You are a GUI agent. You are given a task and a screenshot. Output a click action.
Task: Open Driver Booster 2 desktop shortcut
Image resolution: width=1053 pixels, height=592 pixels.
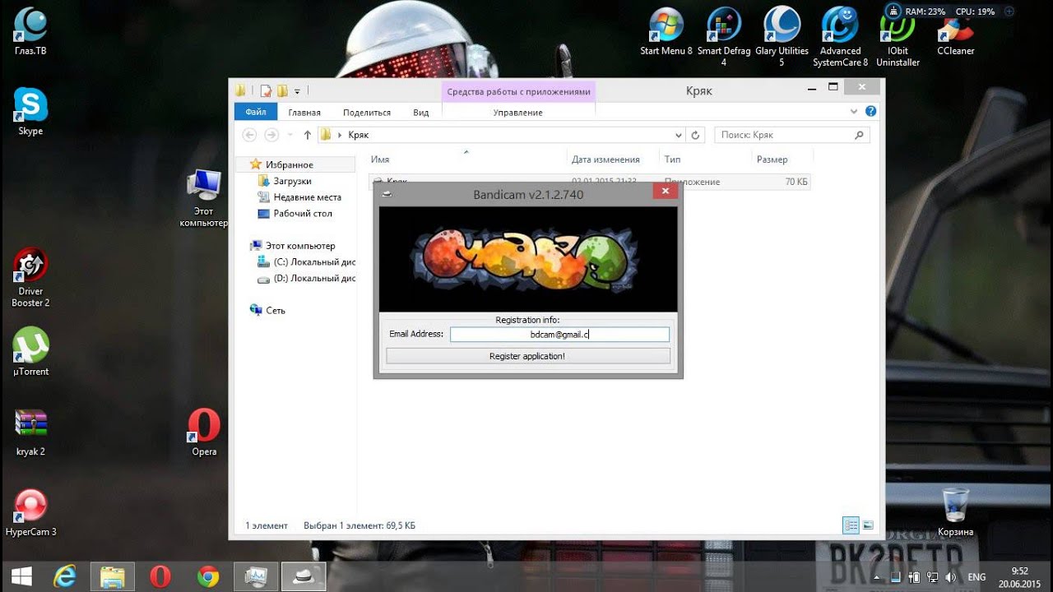30,278
